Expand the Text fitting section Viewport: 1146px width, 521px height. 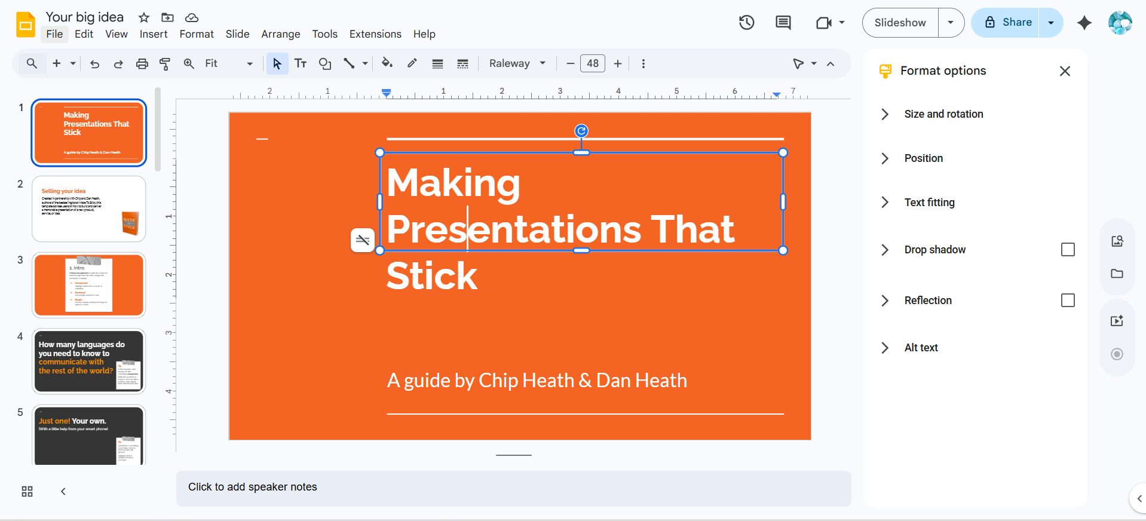[929, 203]
